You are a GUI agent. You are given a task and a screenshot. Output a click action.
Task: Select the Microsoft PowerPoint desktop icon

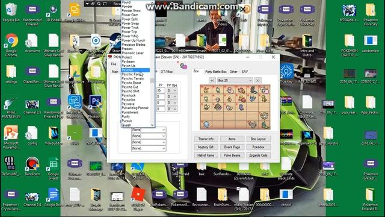(11, 137)
